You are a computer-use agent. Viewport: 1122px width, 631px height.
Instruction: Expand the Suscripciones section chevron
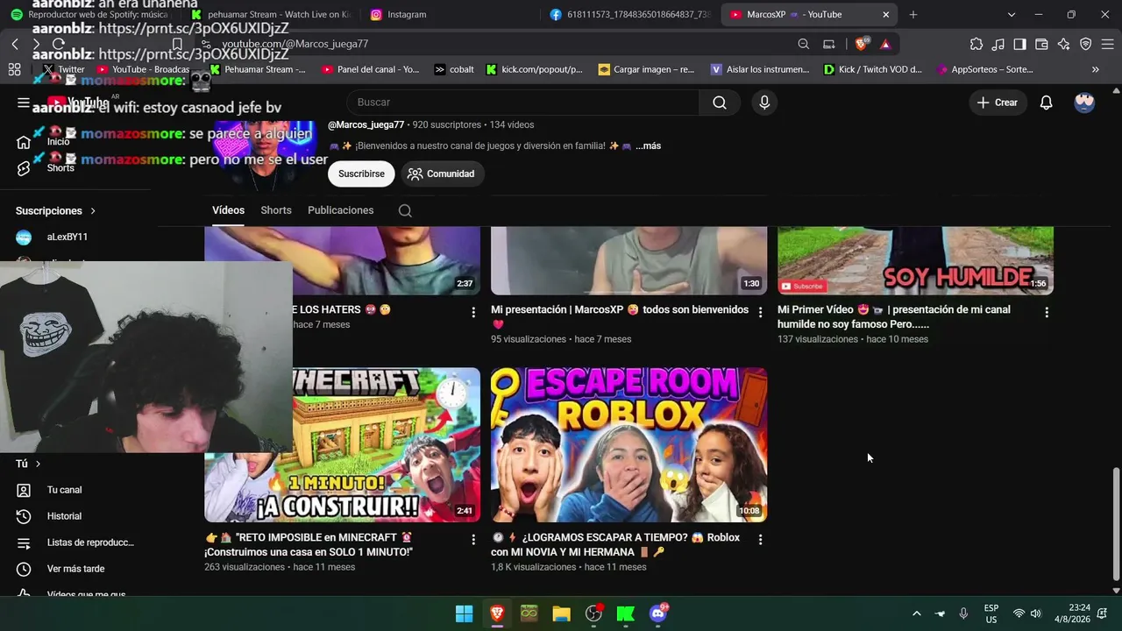tap(93, 211)
